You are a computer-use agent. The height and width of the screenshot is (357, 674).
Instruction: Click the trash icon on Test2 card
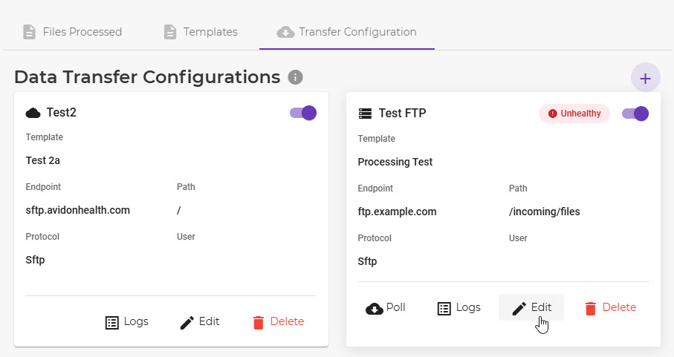(x=259, y=322)
